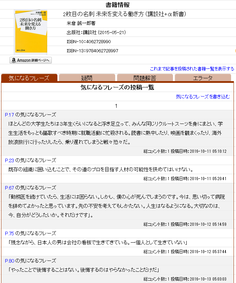Screen dimensions: 236x283
Task: Click the 書籍情報 heading
Action: point(118,5)
